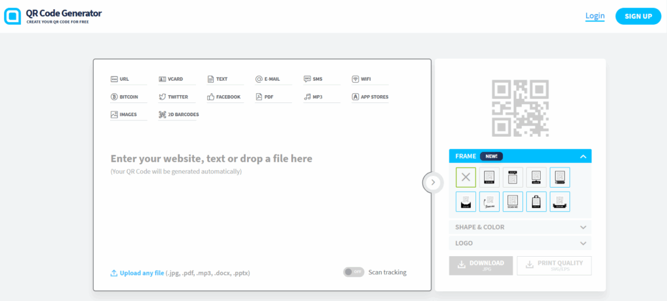Click the 2D Barcodes icon
Viewport: 667px width, 301px height.
pyautogui.click(x=162, y=115)
